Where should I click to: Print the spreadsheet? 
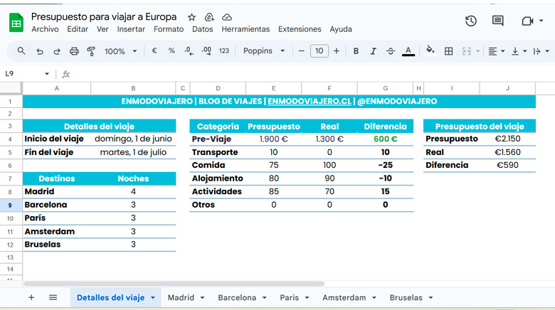74,51
